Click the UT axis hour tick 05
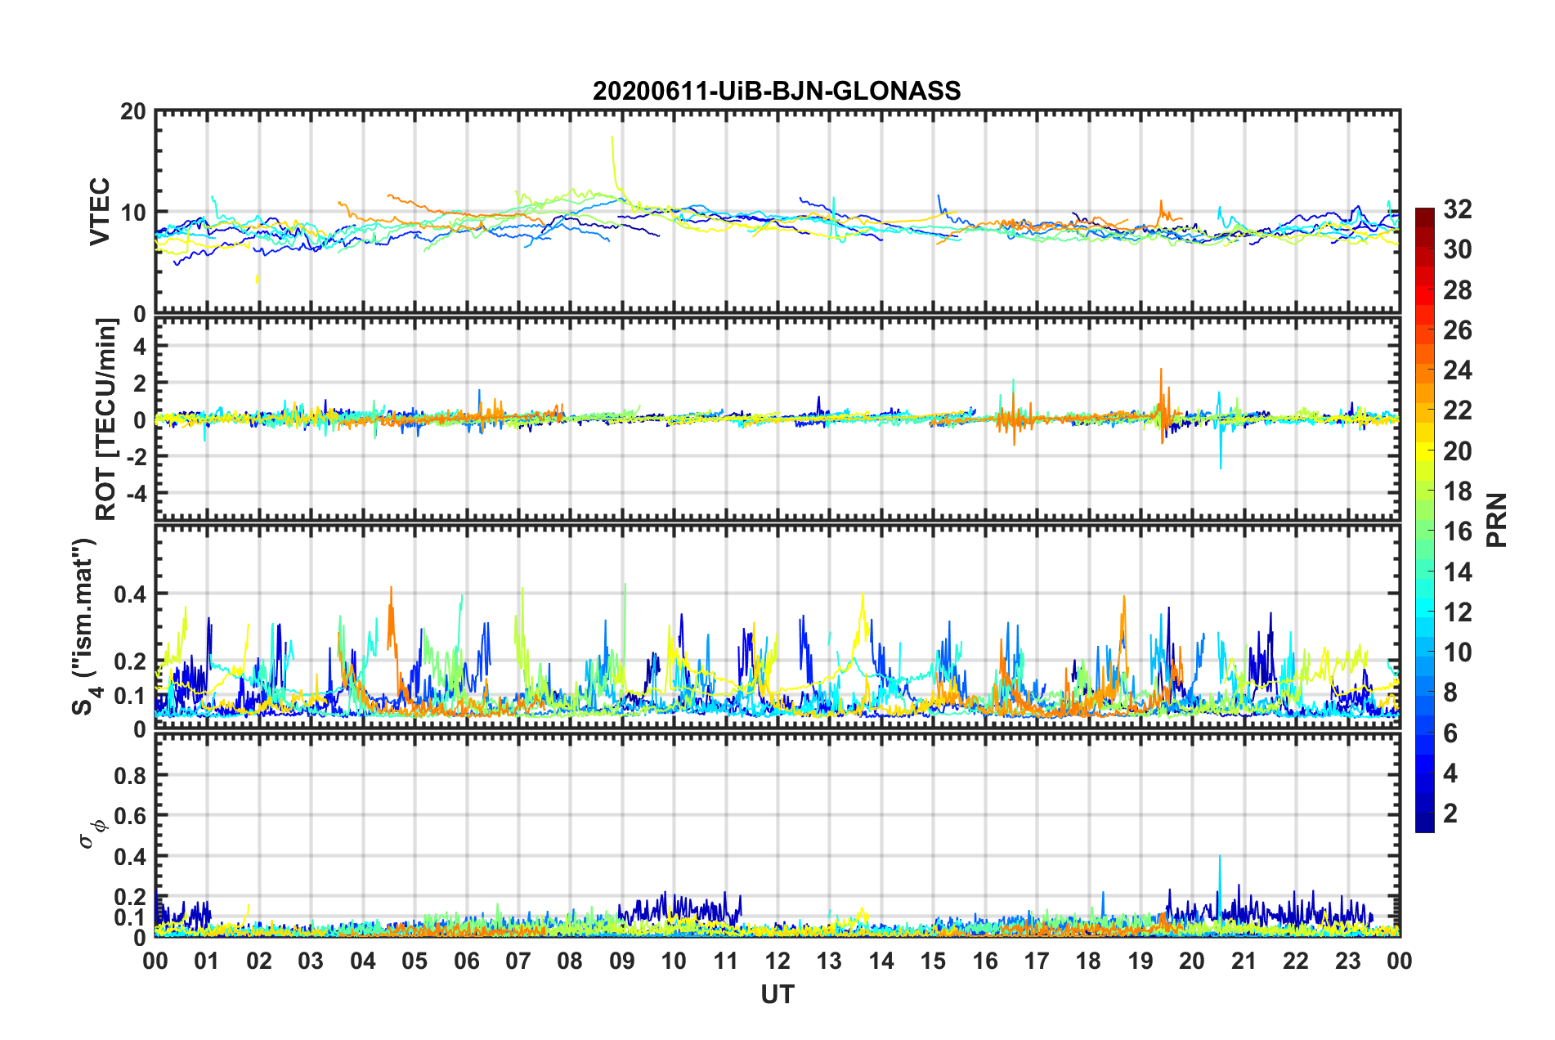This screenshot has height=1040, width=1555. tap(415, 962)
